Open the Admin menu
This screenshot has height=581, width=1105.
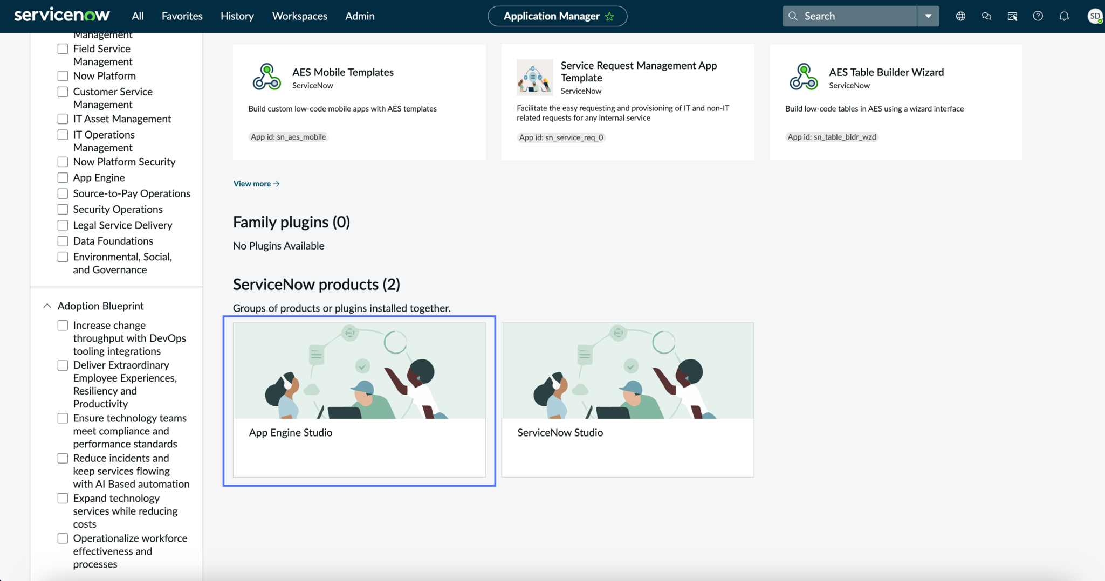pyautogui.click(x=360, y=16)
